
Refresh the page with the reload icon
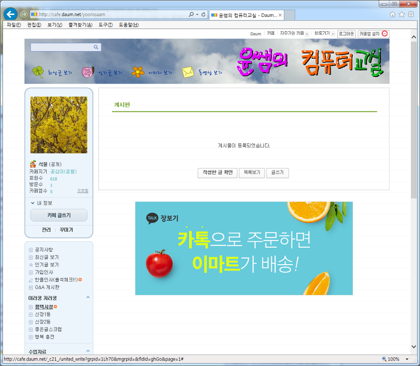pyautogui.click(x=203, y=14)
